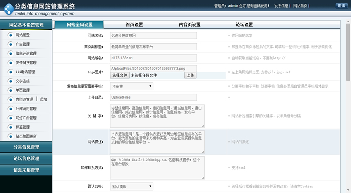Screen dimensions: 351x193
Task: Open 友情链接管理 in the sidebar
Action: [x=26, y=63]
